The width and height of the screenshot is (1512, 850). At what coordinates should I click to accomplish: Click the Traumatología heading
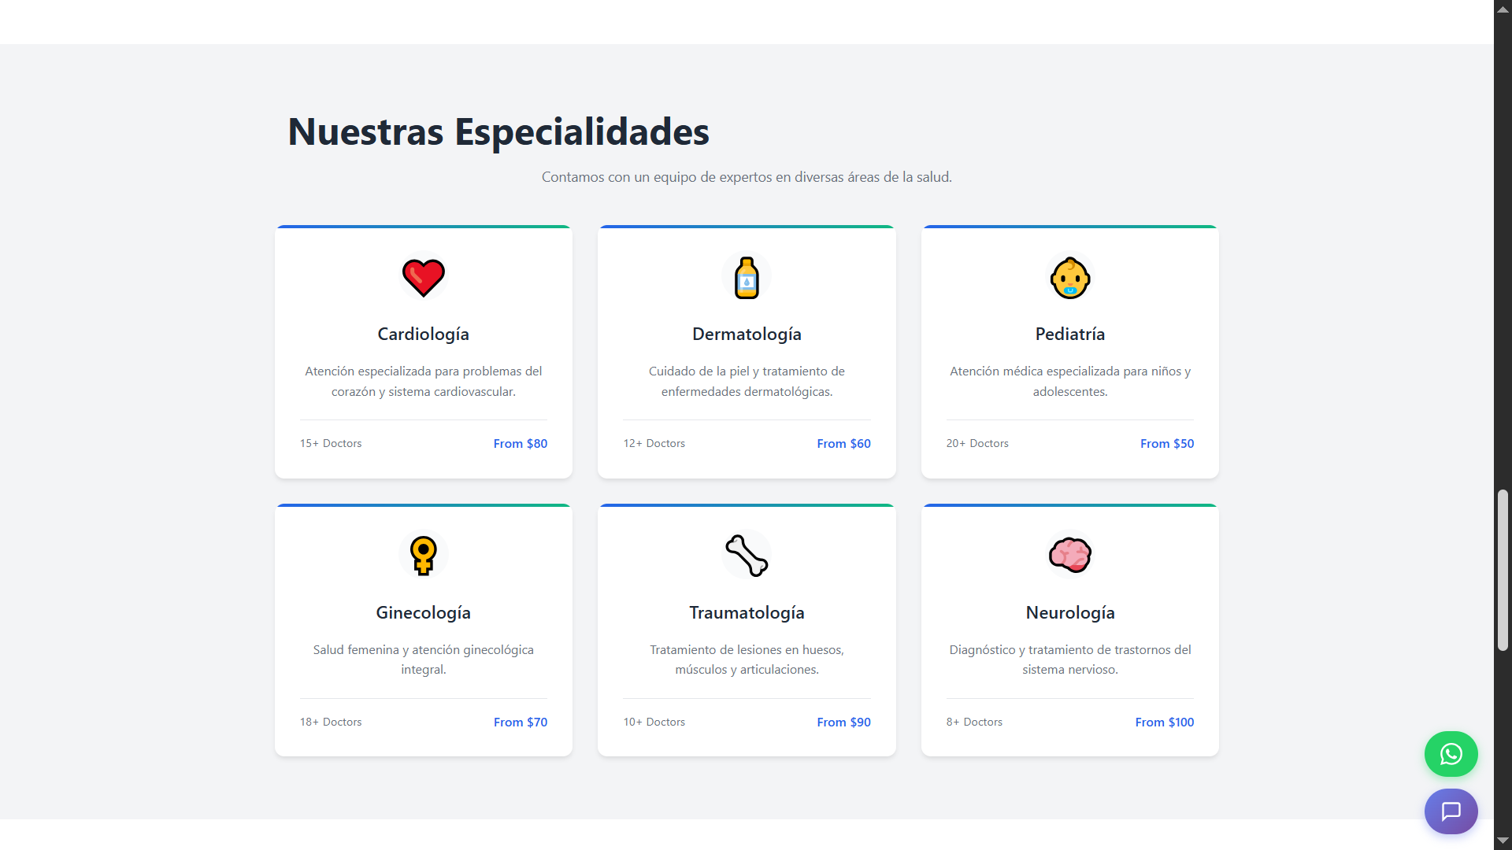pyautogui.click(x=747, y=613)
